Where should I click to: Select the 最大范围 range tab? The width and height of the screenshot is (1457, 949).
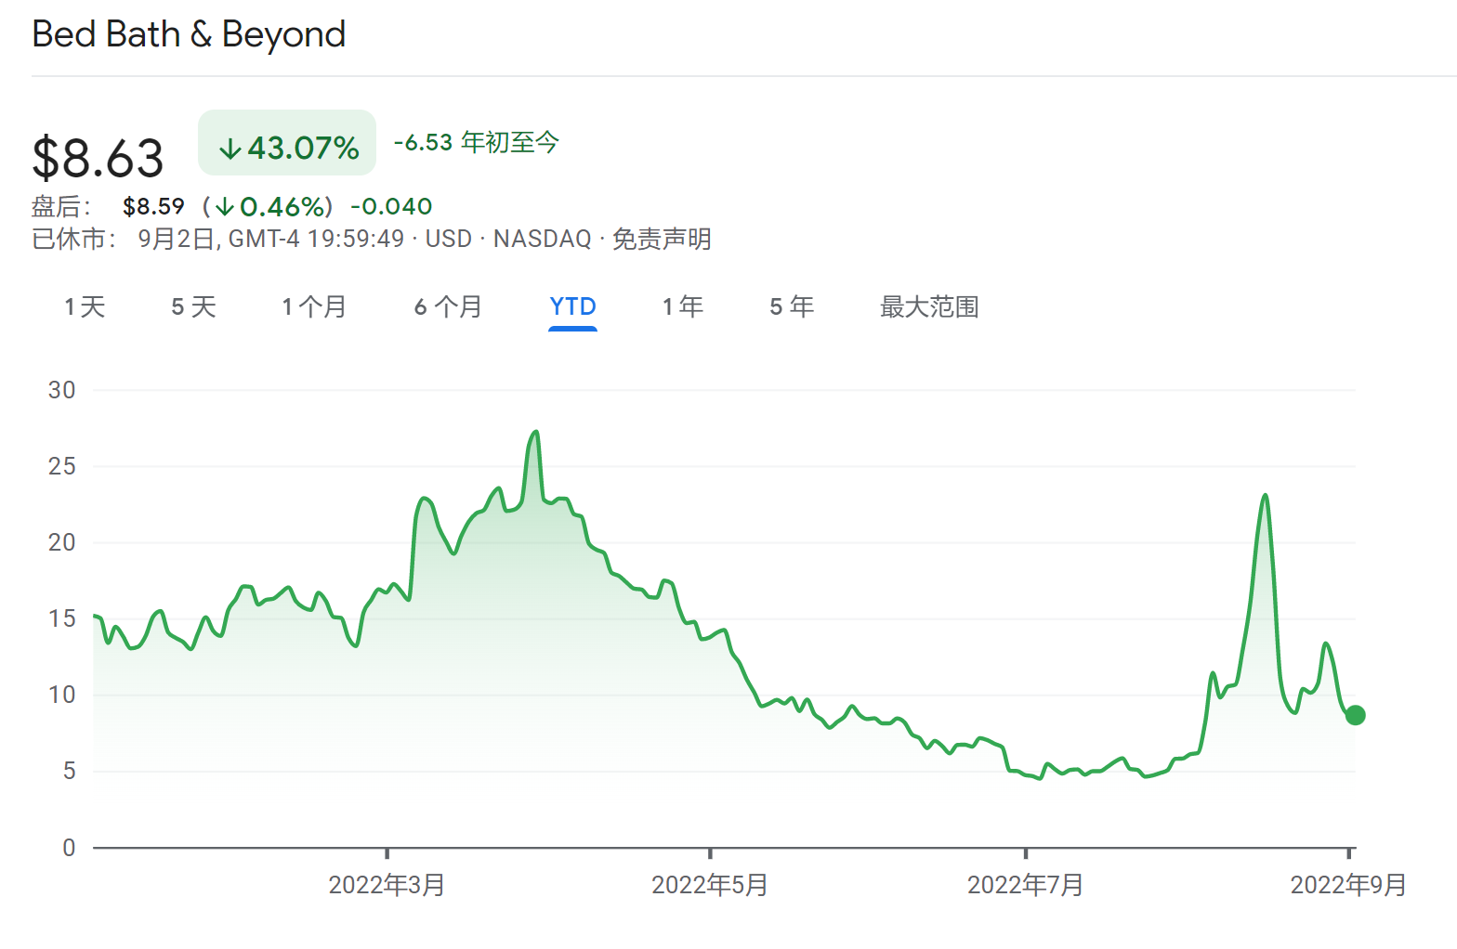[929, 306]
